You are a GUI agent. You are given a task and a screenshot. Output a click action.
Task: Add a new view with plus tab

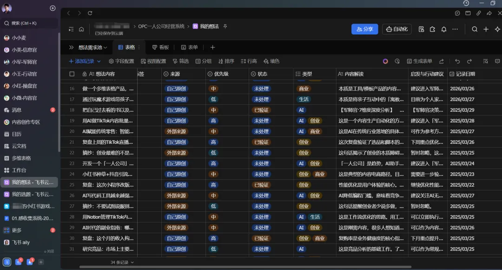pyautogui.click(x=212, y=47)
